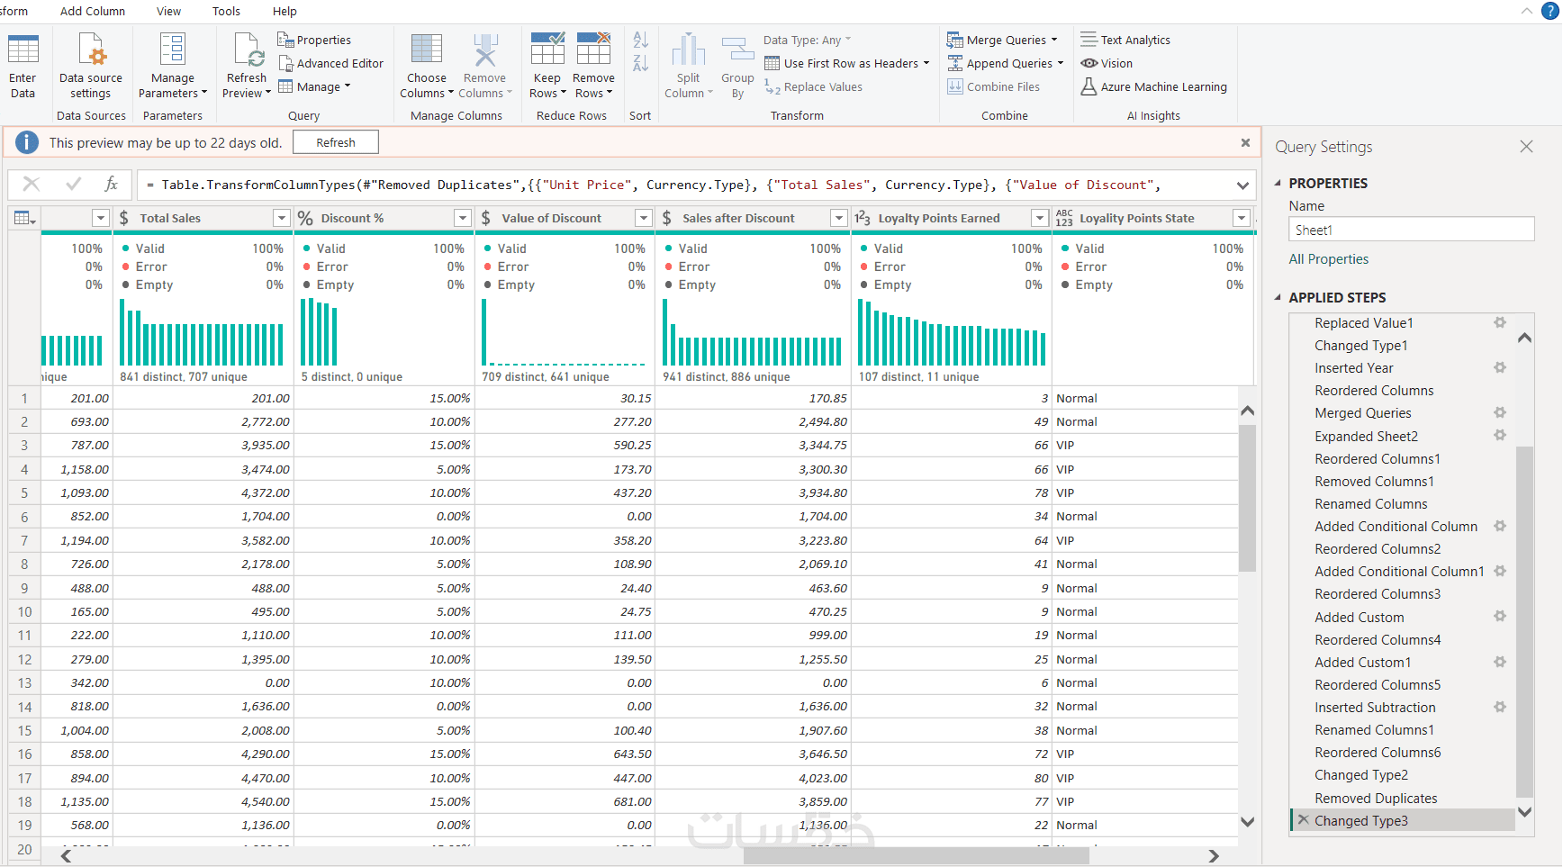The width and height of the screenshot is (1563, 867).
Task: Click the All Properties link
Action: tap(1328, 259)
